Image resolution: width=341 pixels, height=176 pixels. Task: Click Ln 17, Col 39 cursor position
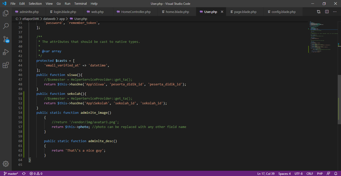coord(266,174)
